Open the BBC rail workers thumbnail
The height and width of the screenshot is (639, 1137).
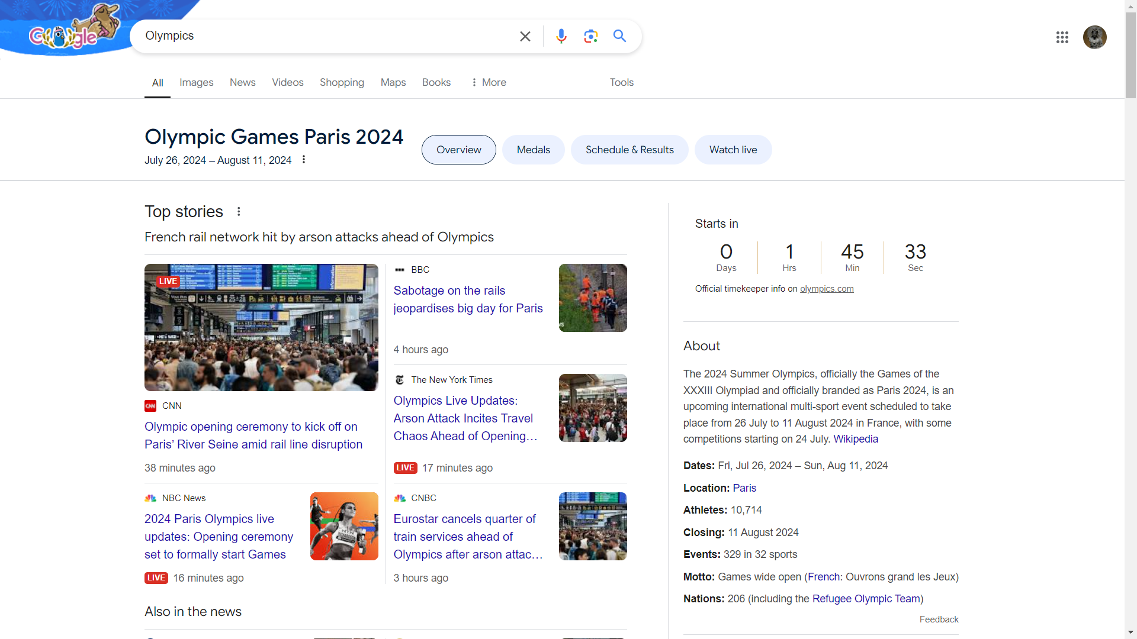593,298
